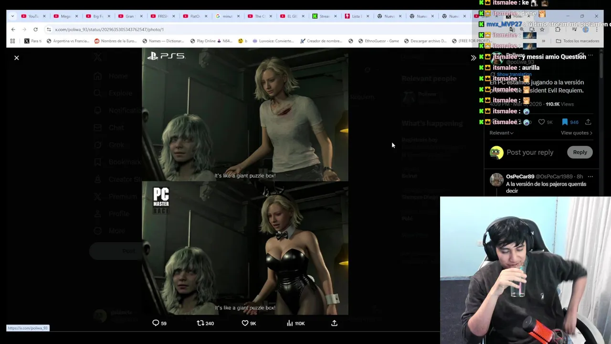This screenshot has width=611, height=344.
Task: Open OsPeCar89's profile avatar
Action: pyautogui.click(x=496, y=180)
